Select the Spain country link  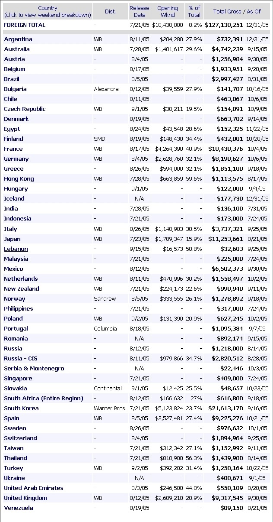(12, 418)
